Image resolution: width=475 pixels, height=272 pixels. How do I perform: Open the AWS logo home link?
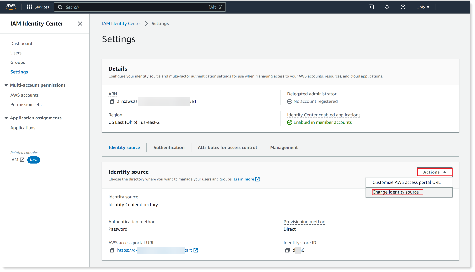pyautogui.click(x=11, y=7)
